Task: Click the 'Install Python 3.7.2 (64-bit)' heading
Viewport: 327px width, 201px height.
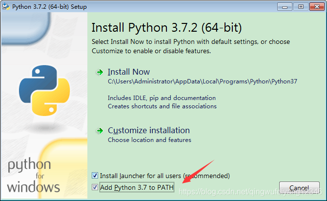Action: [x=166, y=27]
